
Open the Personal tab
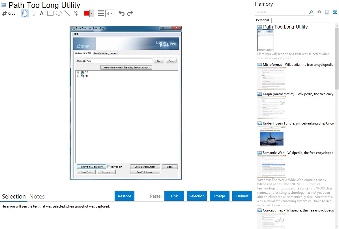(x=263, y=20)
